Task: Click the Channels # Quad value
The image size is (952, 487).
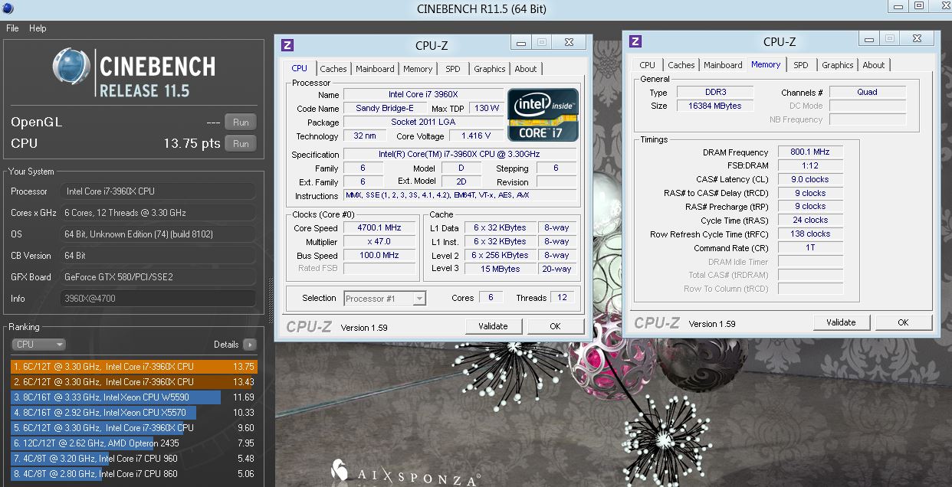Action: (x=867, y=92)
